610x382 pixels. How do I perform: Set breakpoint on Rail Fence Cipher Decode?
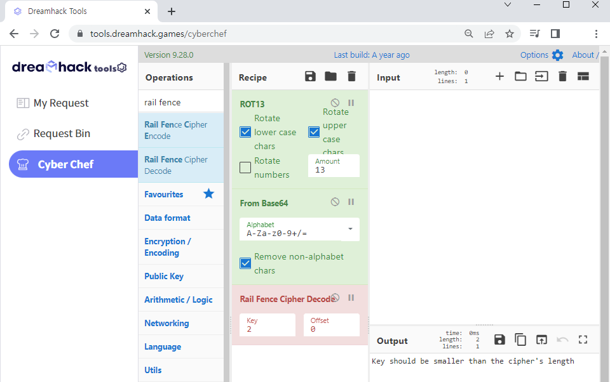pyautogui.click(x=351, y=298)
